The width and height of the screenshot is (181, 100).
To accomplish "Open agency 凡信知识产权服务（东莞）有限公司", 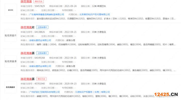I will (x=92, y=92).
